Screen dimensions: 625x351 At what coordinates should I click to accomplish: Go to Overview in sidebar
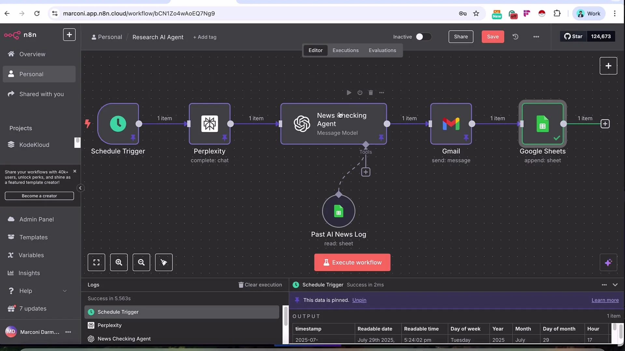click(39, 54)
